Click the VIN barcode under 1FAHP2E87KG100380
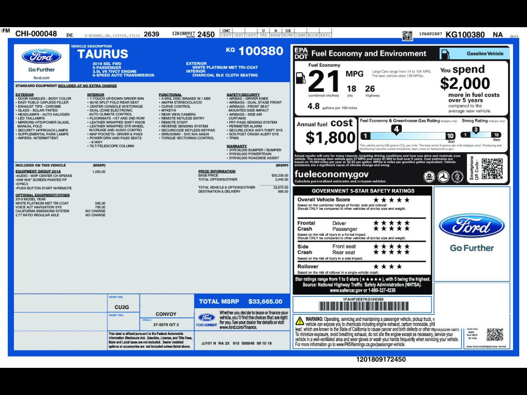 364,306
